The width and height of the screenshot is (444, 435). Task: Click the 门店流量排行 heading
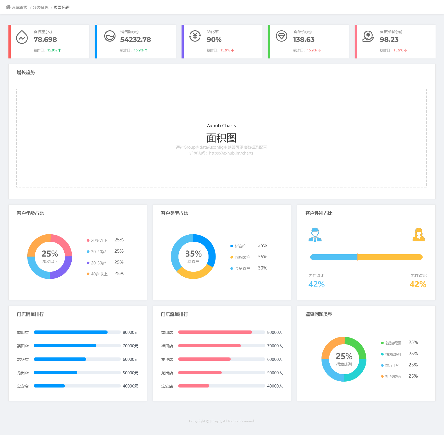(175, 314)
